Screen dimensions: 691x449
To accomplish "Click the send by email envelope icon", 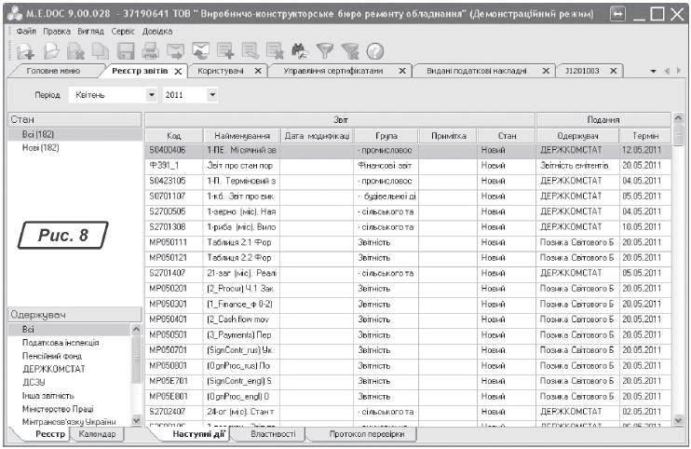I will pyautogui.click(x=177, y=52).
